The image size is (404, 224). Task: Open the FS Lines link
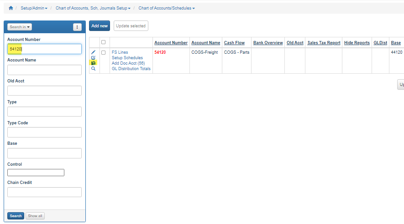coord(120,52)
